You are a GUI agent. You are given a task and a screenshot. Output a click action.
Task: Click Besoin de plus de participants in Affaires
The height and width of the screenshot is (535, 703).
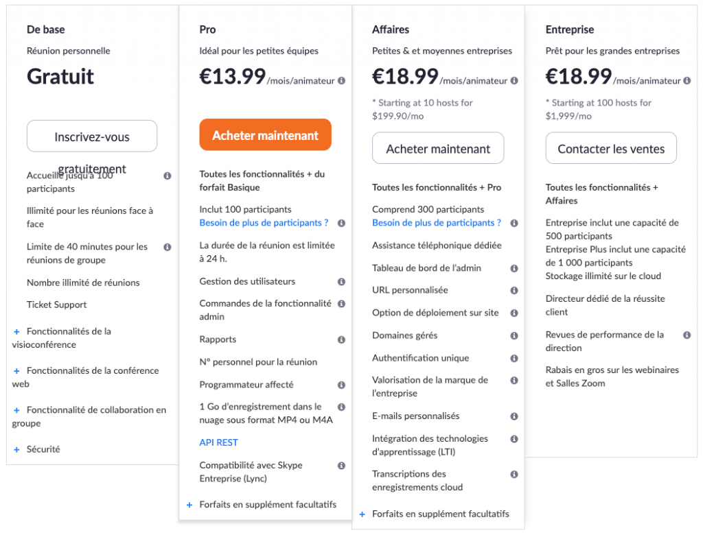click(x=437, y=223)
